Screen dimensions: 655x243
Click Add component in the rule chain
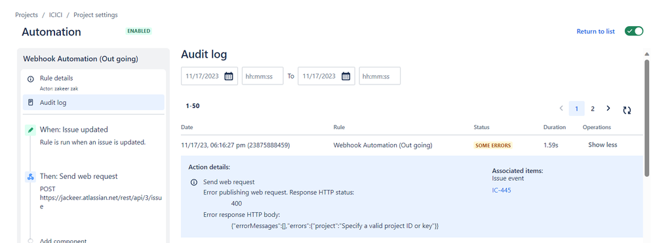[x=63, y=240]
